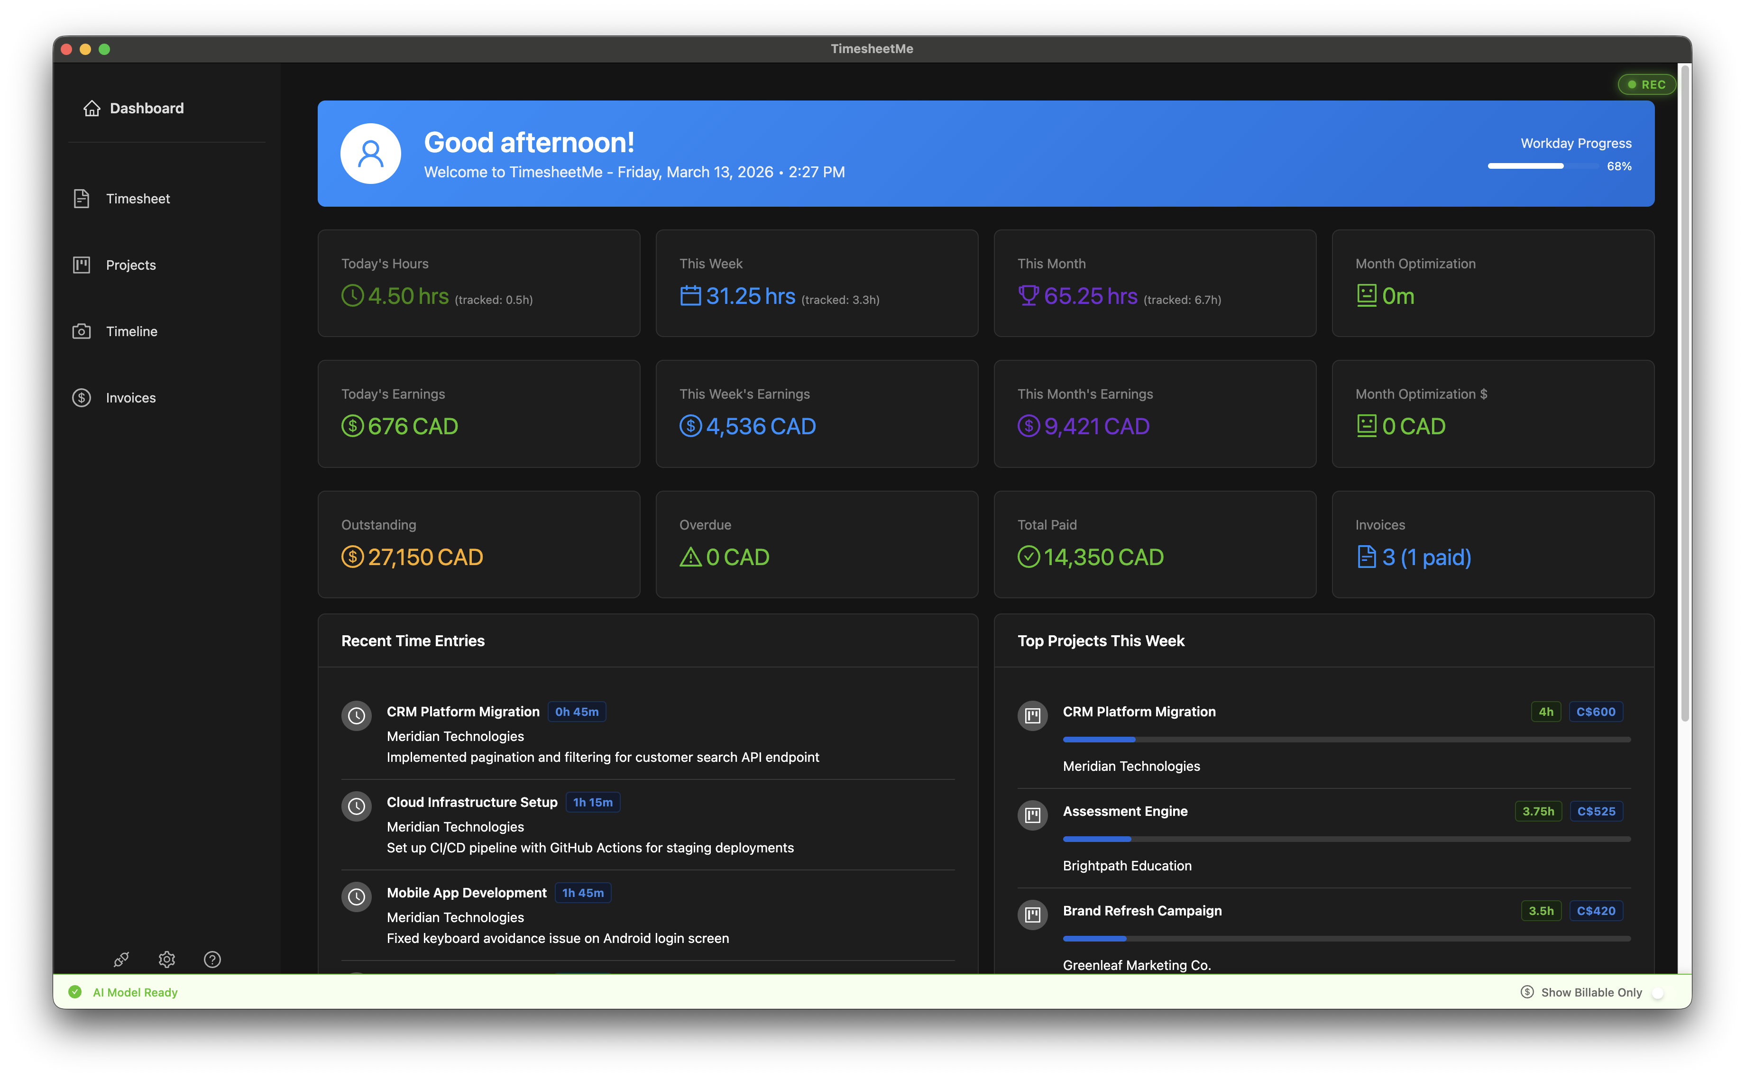Click the Assessment Engine project row
1745x1079 pixels.
pyautogui.click(x=1125, y=812)
